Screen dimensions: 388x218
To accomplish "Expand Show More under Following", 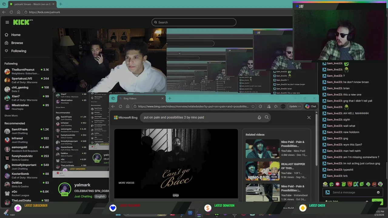I will (x=11, y=116).
